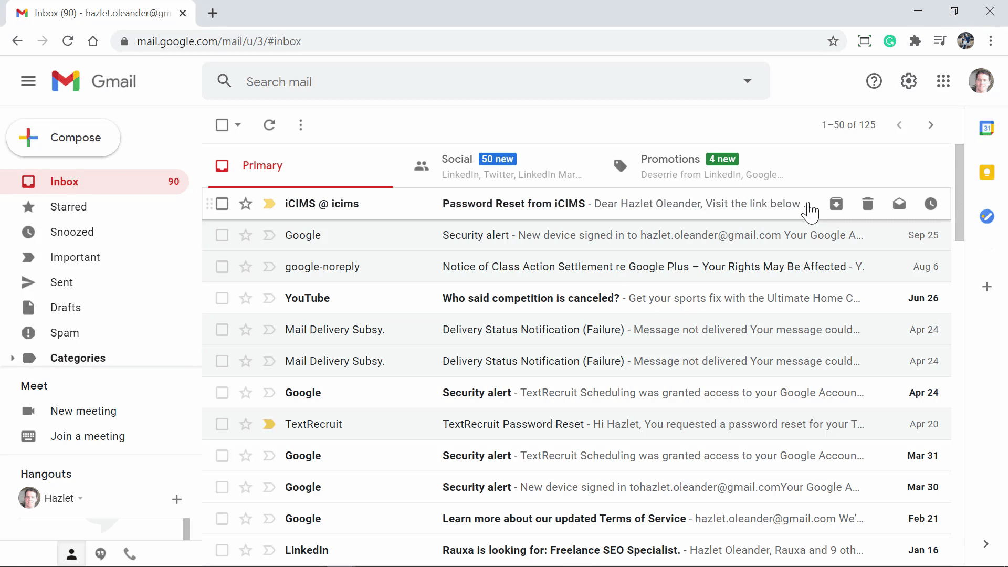
Task: Reload the page in Chrome
Action: click(68, 41)
